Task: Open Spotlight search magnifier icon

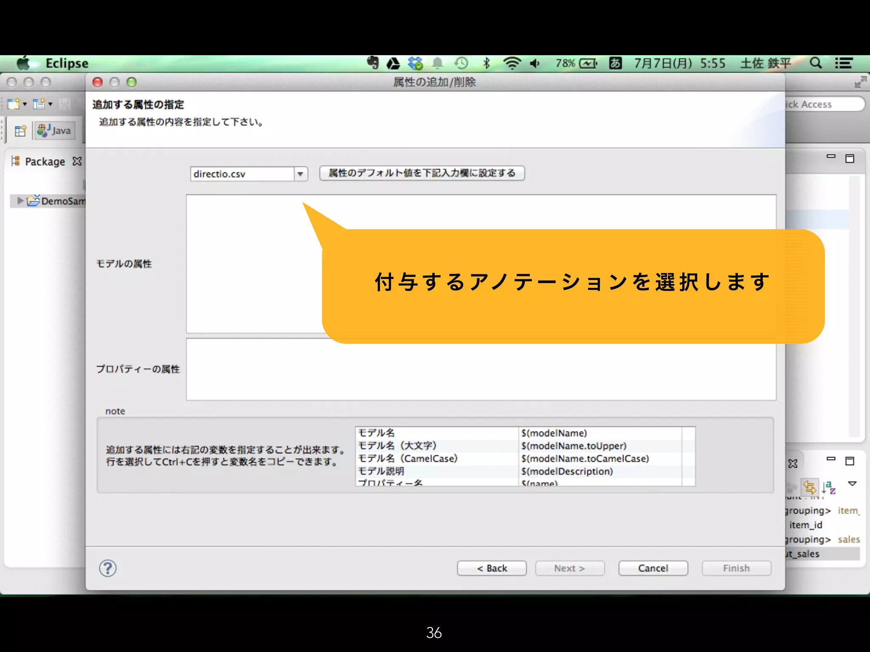Action: [815, 63]
